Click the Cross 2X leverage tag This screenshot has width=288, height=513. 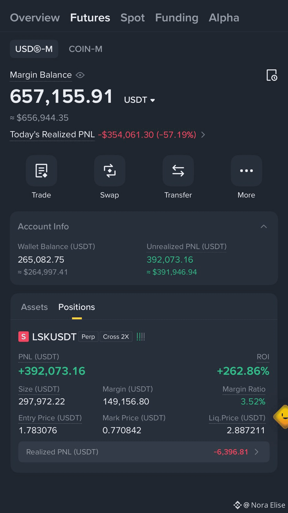116,337
